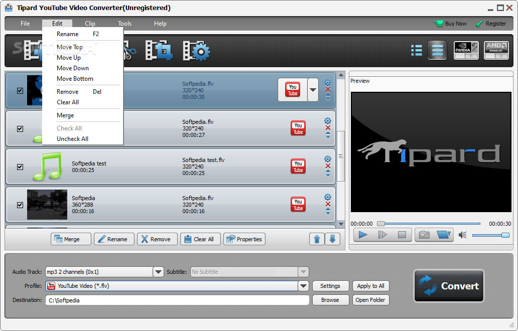The image size is (518, 331).
Task: Expand the first file's profile dropdown arrow
Action: (x=313, y=90)
